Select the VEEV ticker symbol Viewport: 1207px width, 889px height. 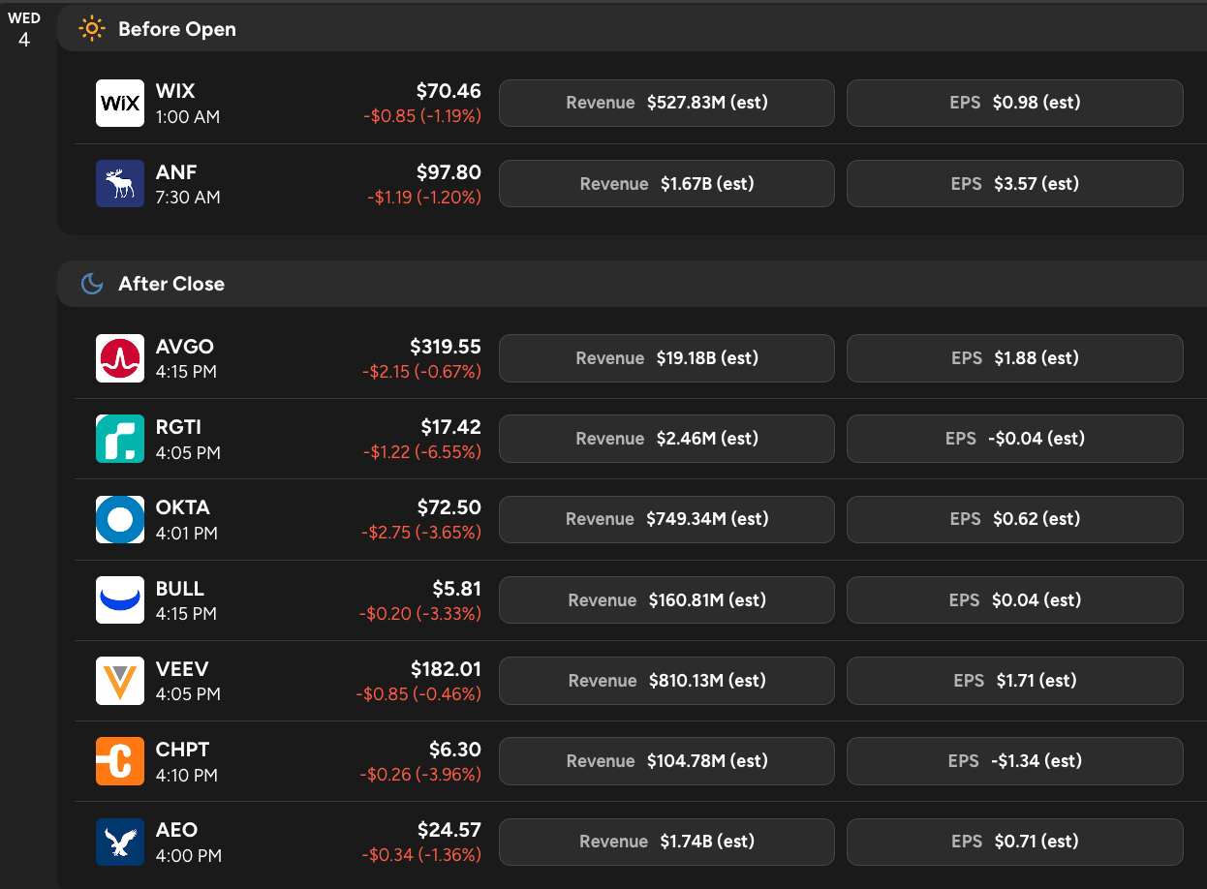182,669
